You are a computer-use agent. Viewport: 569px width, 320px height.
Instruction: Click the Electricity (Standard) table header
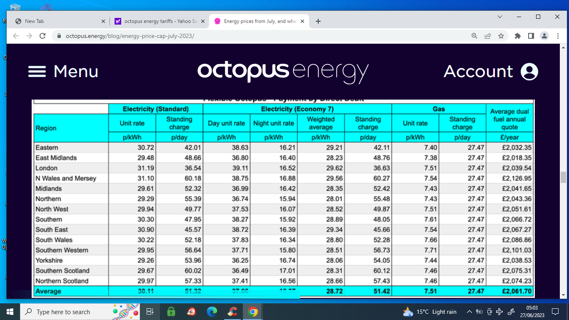[156, 109]
